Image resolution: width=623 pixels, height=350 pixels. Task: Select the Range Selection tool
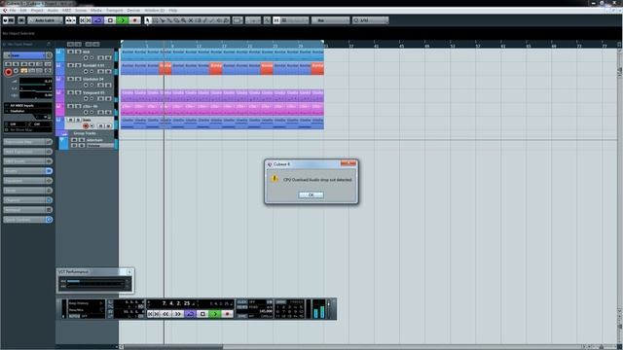tap(156, 20)
